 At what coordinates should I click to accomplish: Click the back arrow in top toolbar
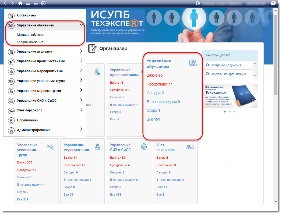(5, 4)
